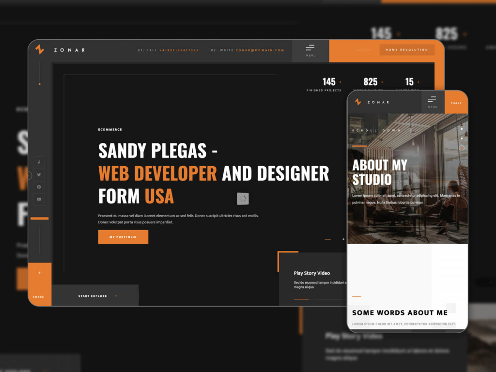Screen dimensions: 496x372
Task: Click the MY PORTFOLIO button
Action: 123,237
